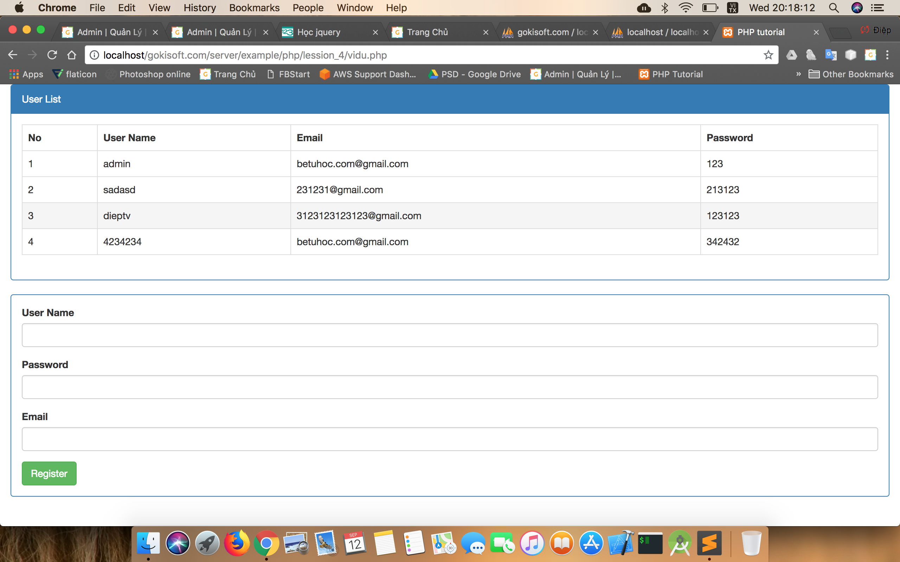Click the green Register button
This screenshot has height=562, width=900.
[x=49, y=473]
